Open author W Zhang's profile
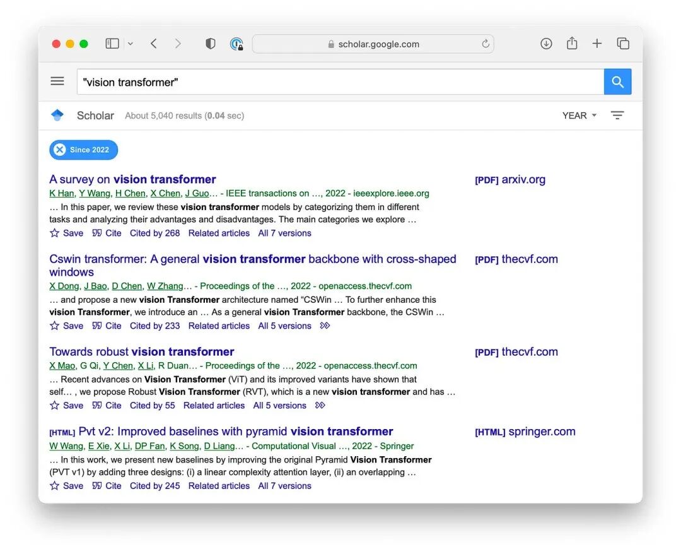The width and height of the screenshot is (681, 554). pos(165,286)
